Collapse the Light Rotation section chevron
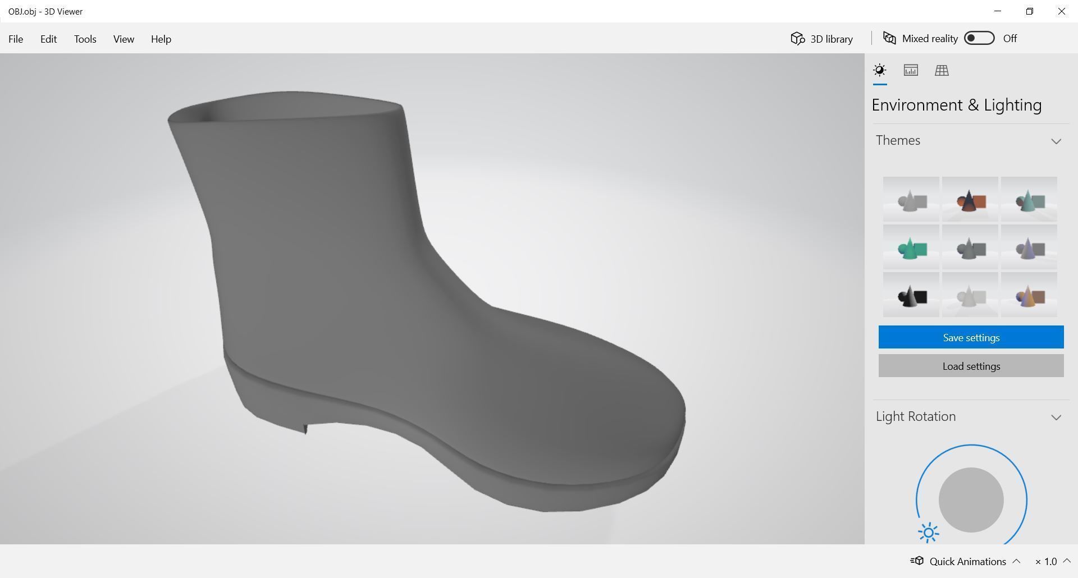1078x578 pixels. coord(1056,417)
